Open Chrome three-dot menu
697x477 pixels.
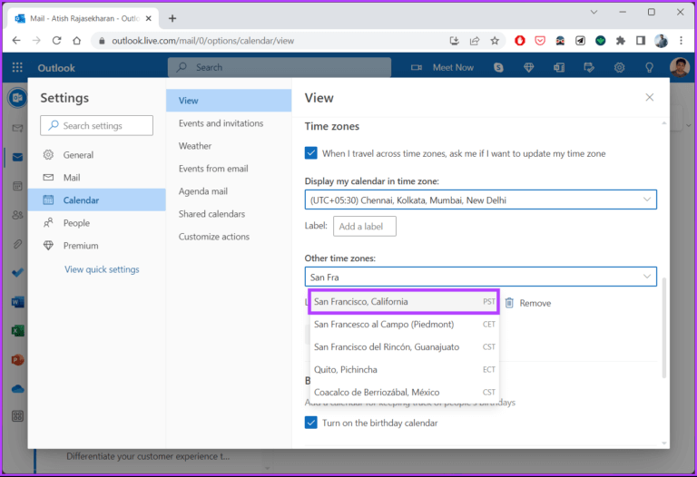coord(681,41)
